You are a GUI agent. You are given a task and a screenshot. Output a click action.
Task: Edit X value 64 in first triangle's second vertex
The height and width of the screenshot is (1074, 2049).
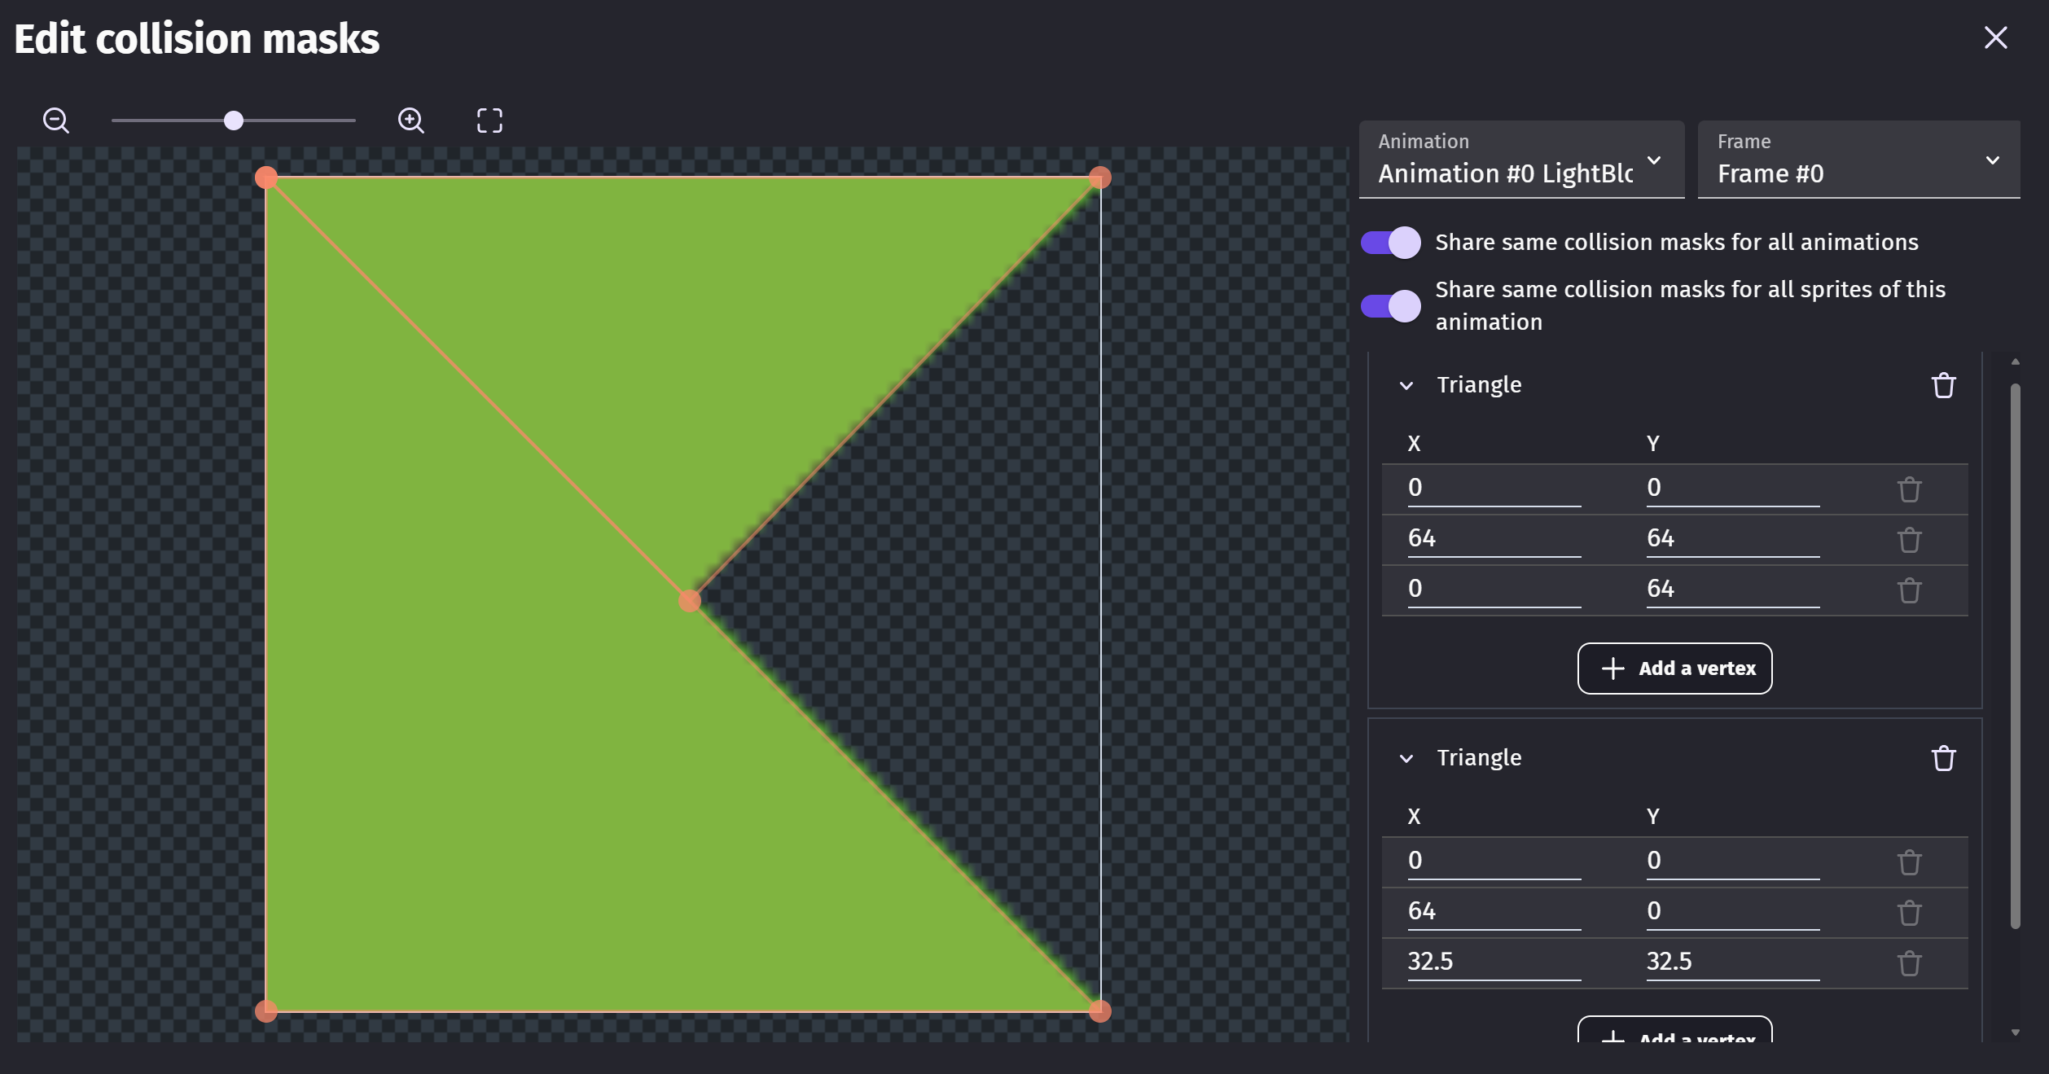click(x=1494, y=538)
